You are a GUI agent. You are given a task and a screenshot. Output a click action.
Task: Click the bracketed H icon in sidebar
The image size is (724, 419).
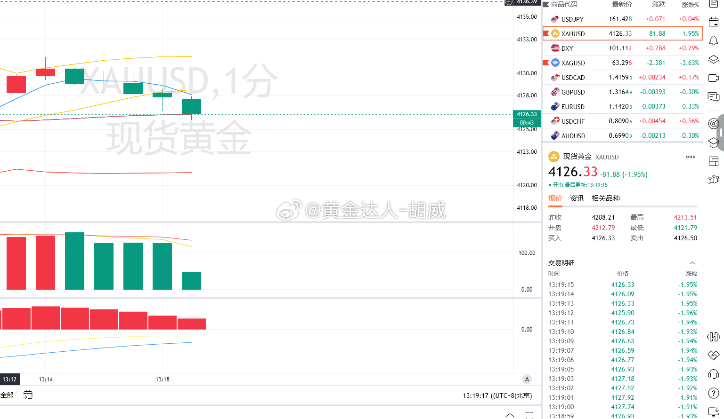pyautogui.click(x=714, y=337)
